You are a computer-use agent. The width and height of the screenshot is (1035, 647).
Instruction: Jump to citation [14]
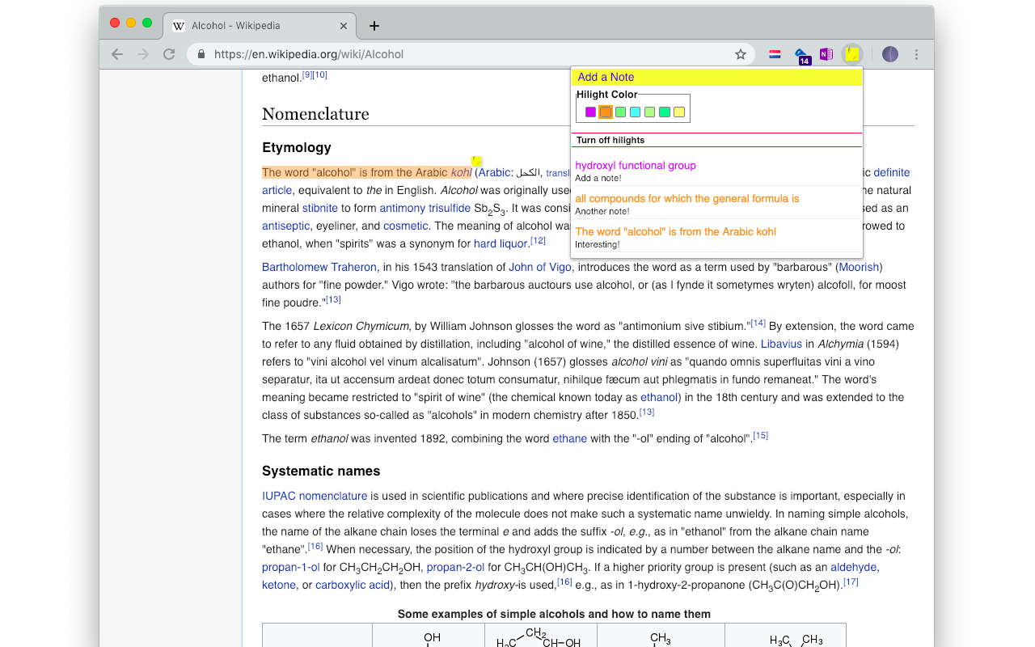point(758,323)
